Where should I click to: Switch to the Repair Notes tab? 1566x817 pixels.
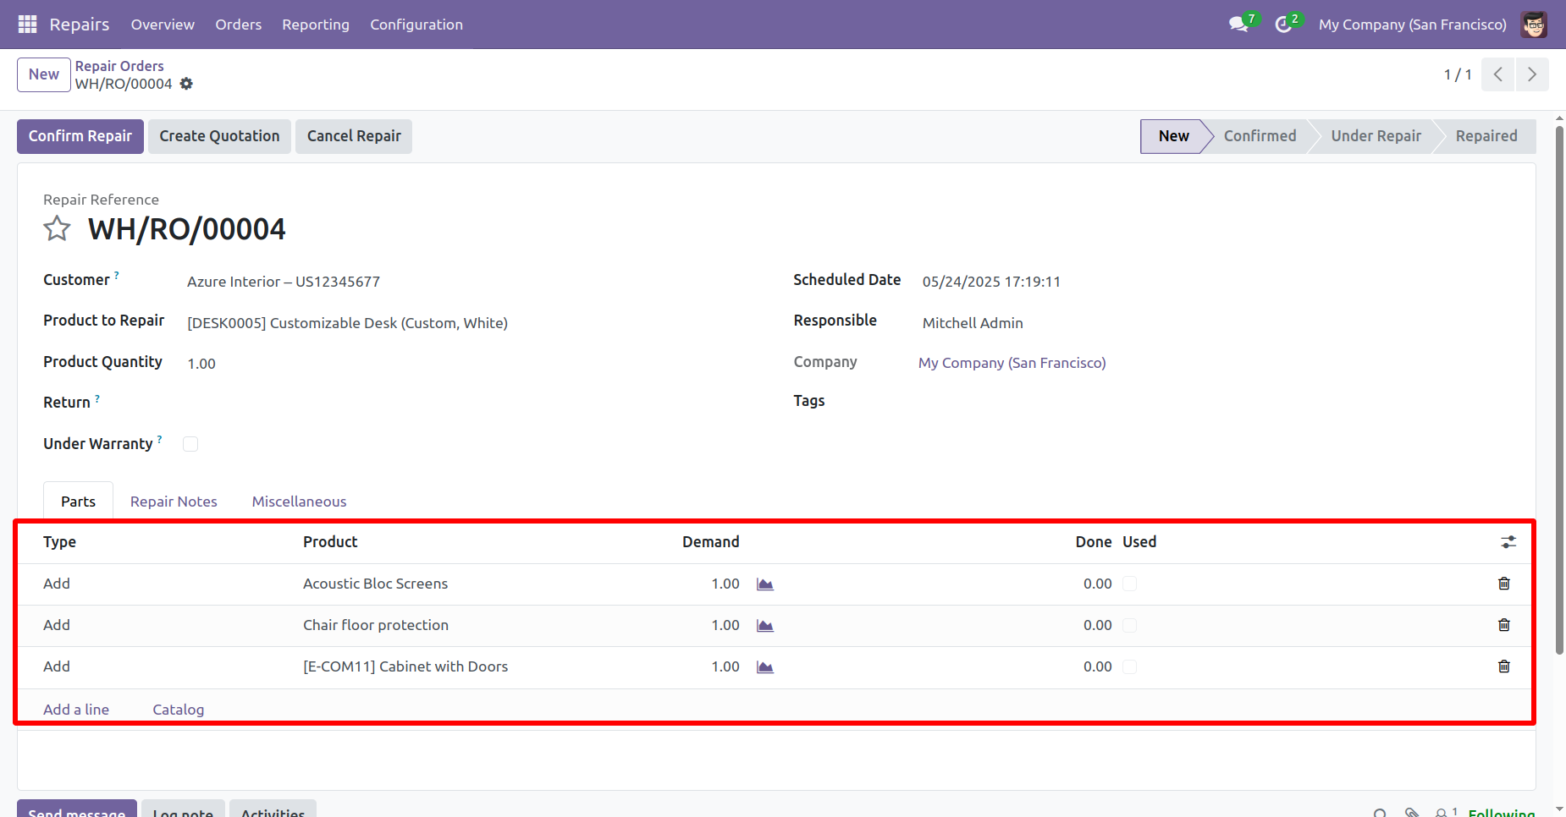click(174, 502)
